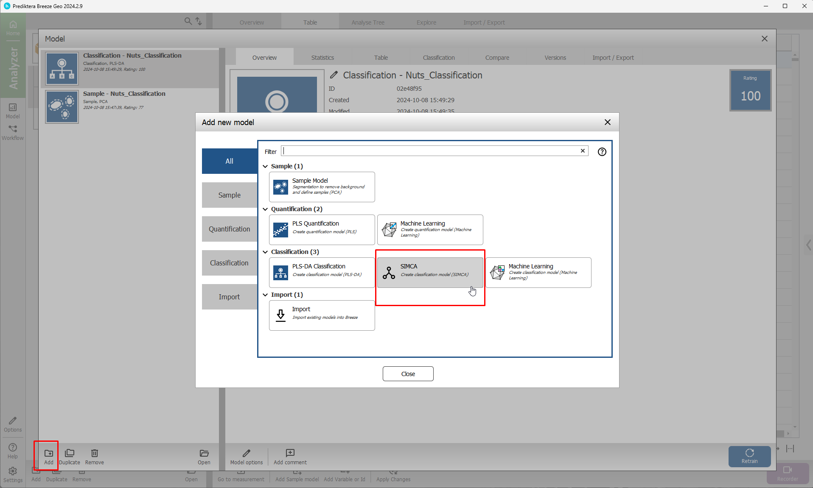This screenshot has height=488, width=813.
Task: Collapse the Import (1) group
Action: click(x=265, y=295)
